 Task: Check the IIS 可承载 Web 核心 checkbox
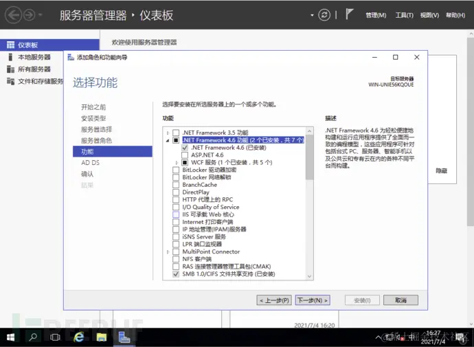click(176, 214)
